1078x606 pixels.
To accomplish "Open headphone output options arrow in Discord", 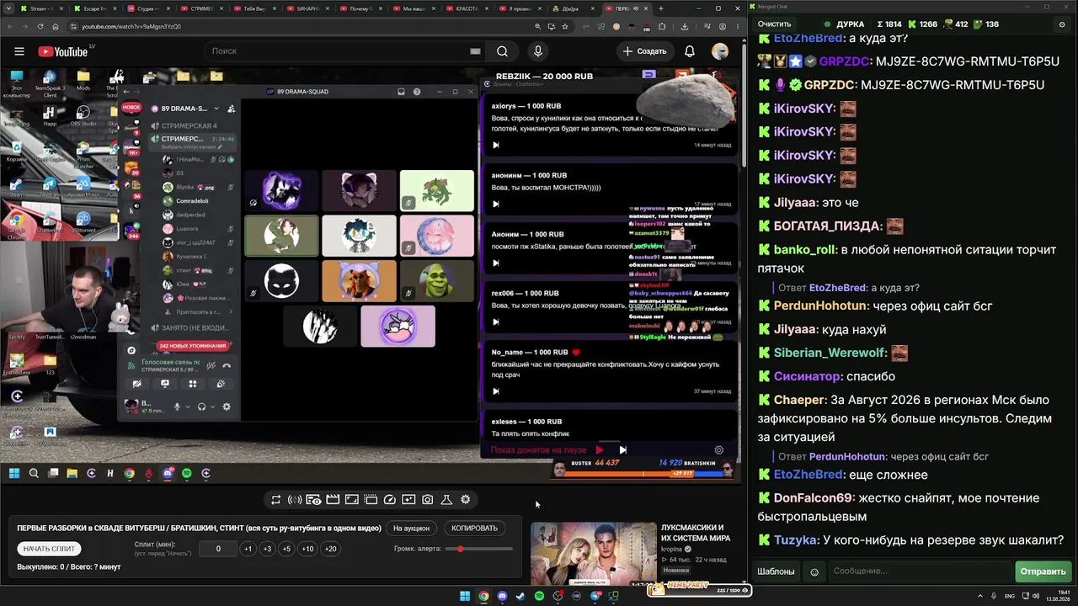I will (212, 407).
